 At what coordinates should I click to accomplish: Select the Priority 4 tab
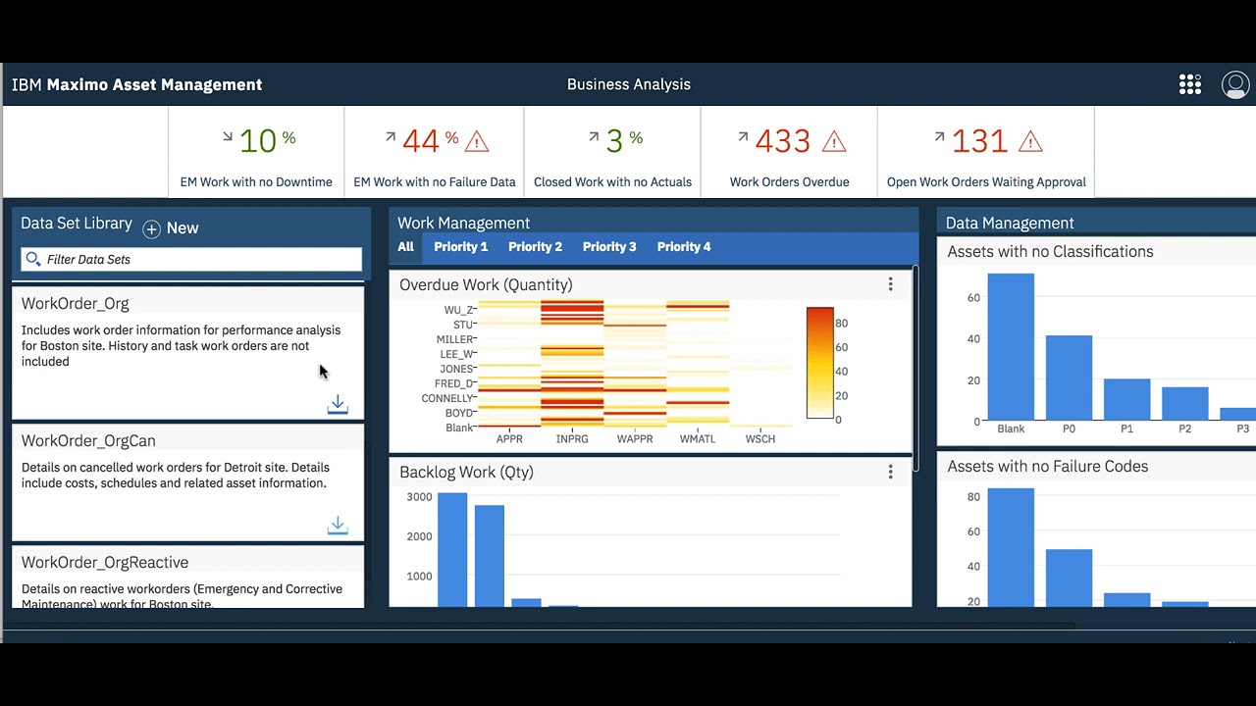coord(684,247)
